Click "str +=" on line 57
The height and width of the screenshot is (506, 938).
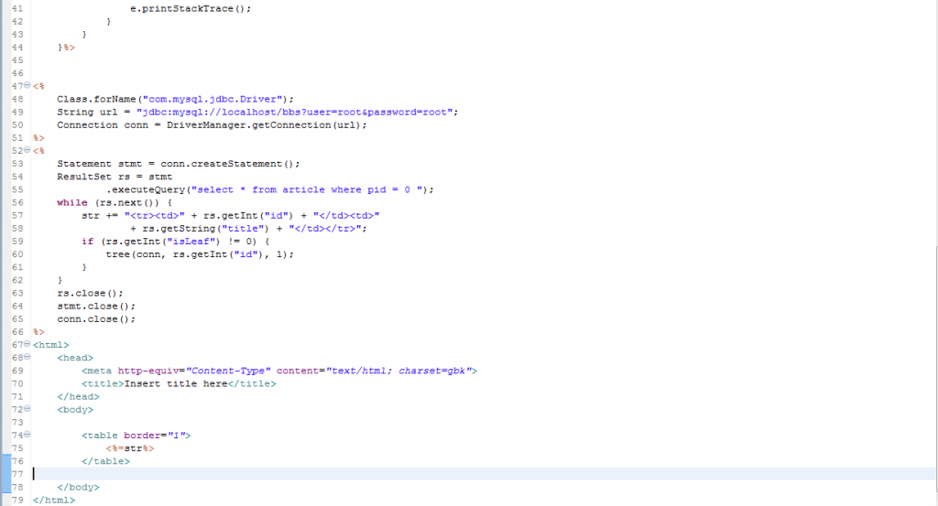[99, 216]
